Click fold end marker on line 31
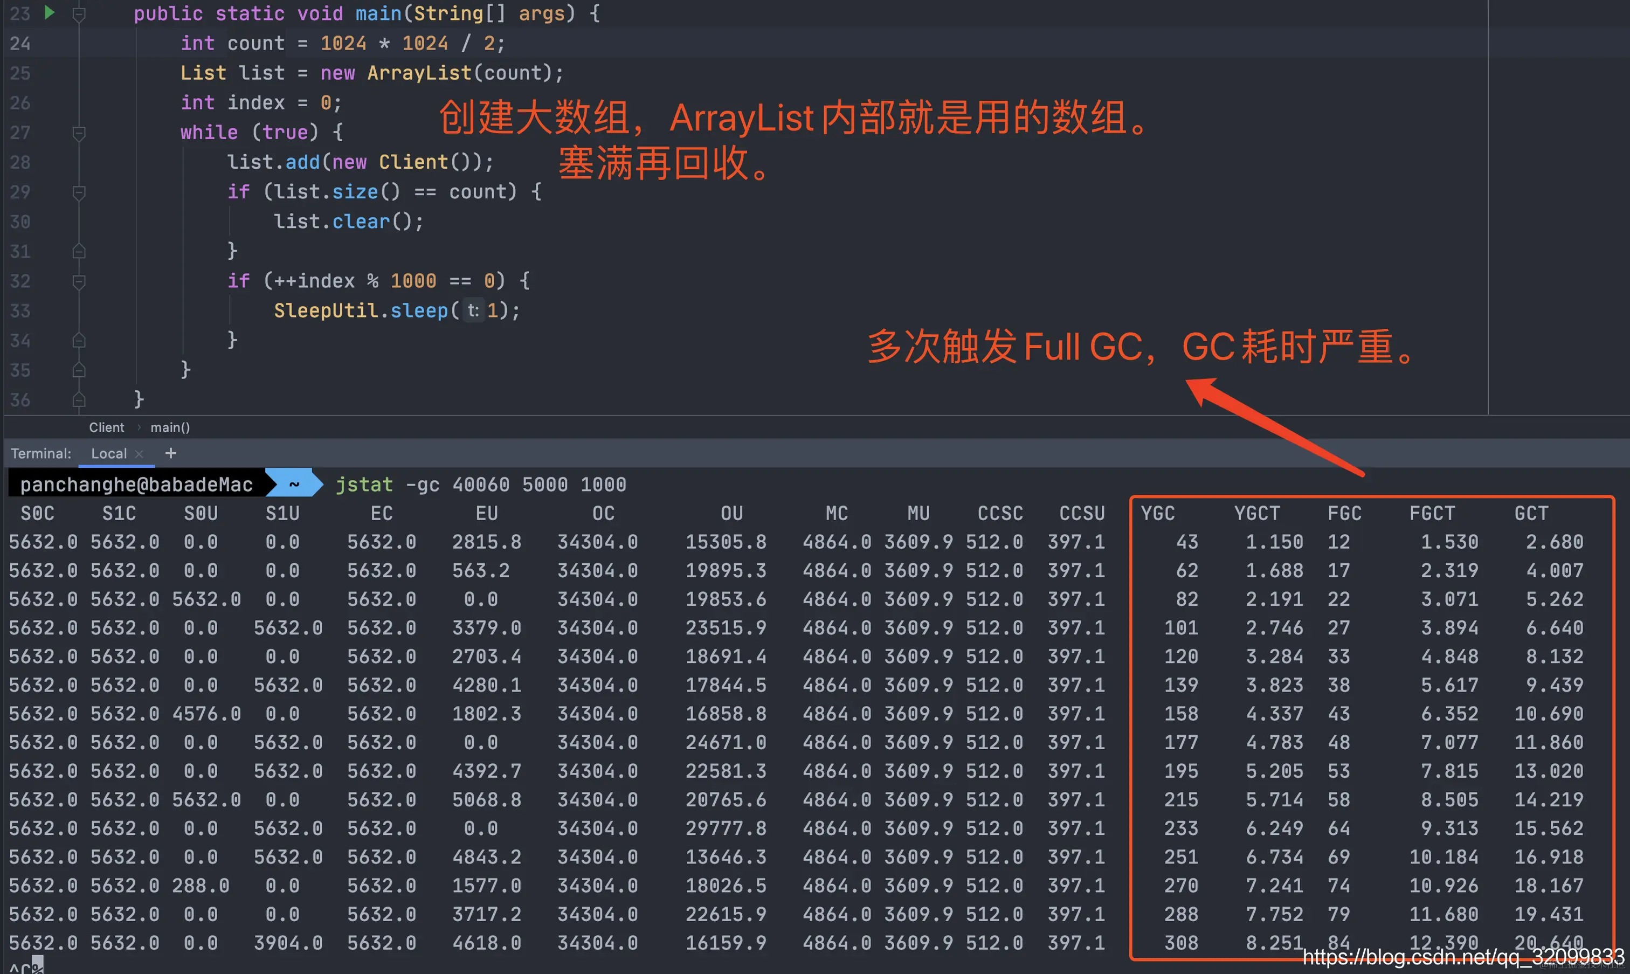Image resolution: width=1630 pixels, height=974 pixels. pos(79,251)
